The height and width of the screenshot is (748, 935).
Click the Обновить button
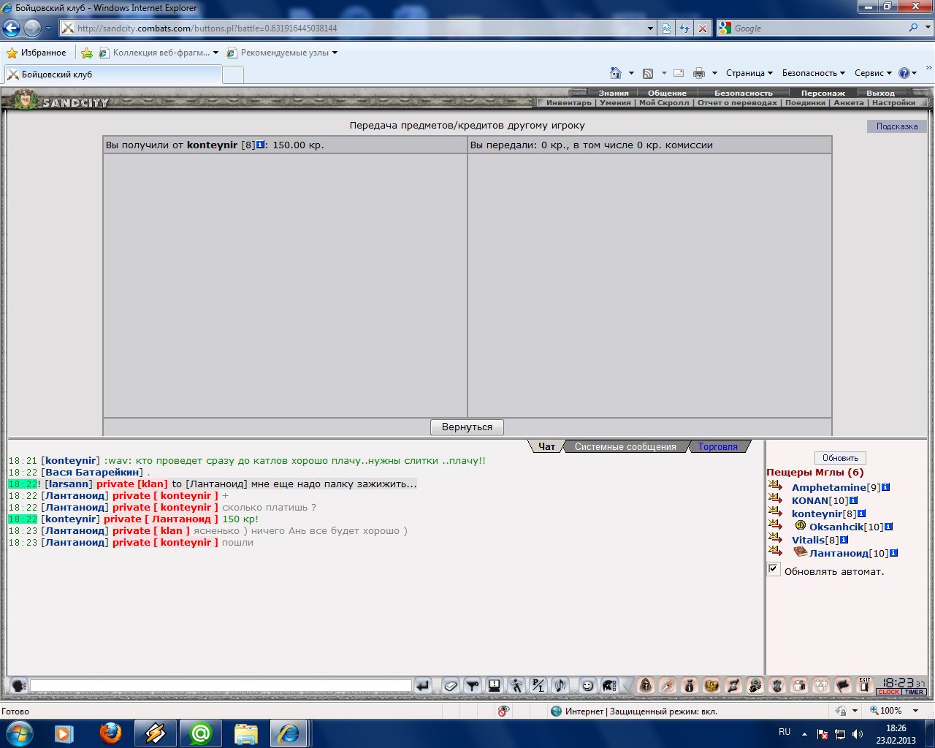pos(840,458)
